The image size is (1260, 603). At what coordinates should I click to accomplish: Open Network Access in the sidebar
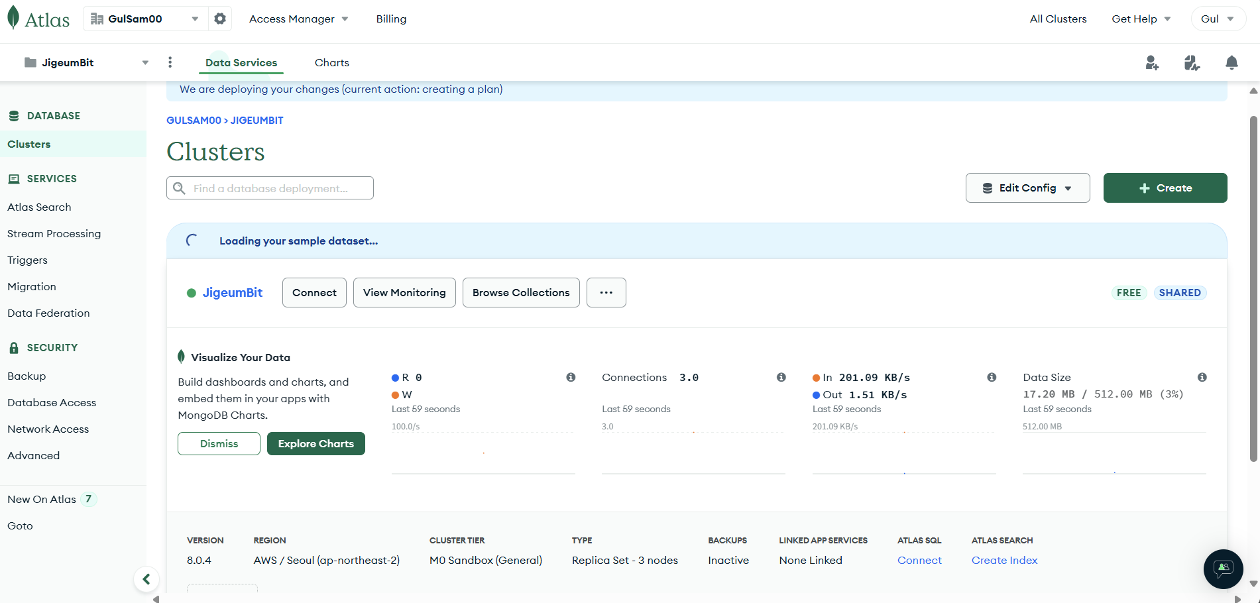click(x=48, y=429)
